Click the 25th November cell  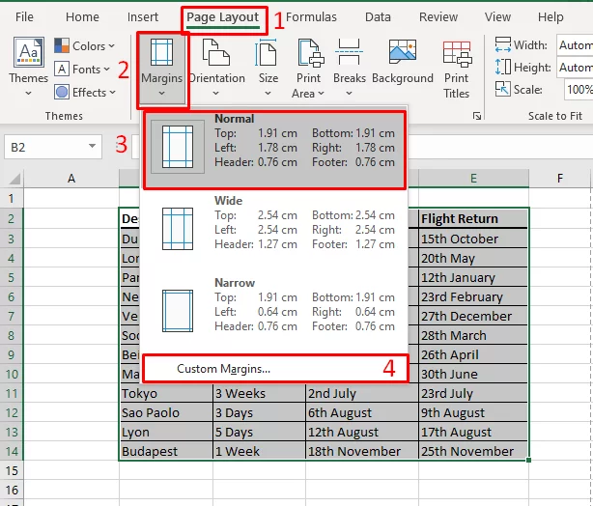tap(473, 451)
